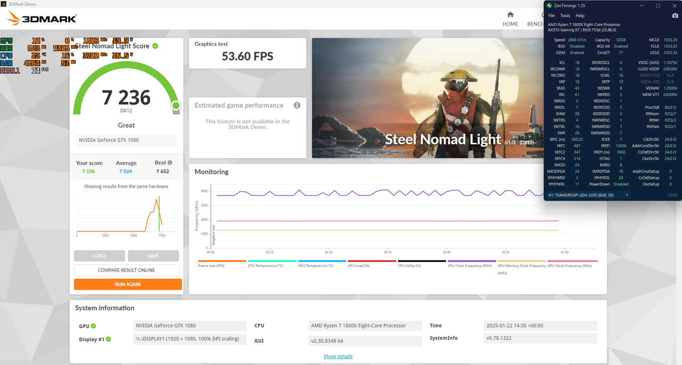
Task: Click CPU Clock Frequency purple legend swatch
Action: (472, 261)
